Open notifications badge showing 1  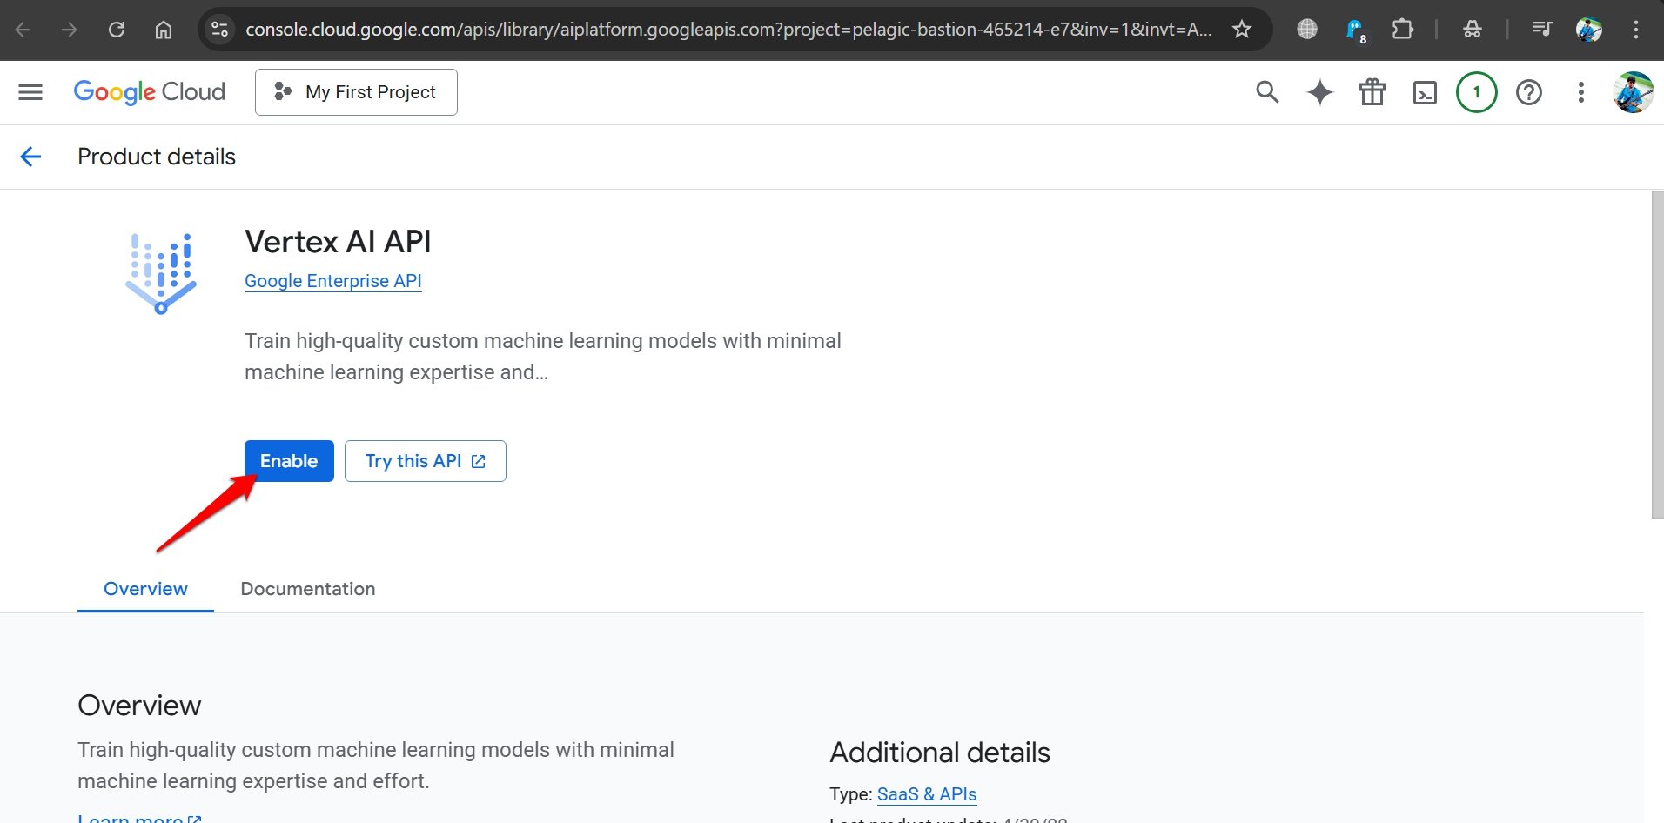pos(1476,92)
